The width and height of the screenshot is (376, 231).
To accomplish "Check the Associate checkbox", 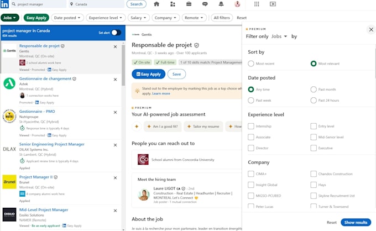I will click(x=251, y=137).
